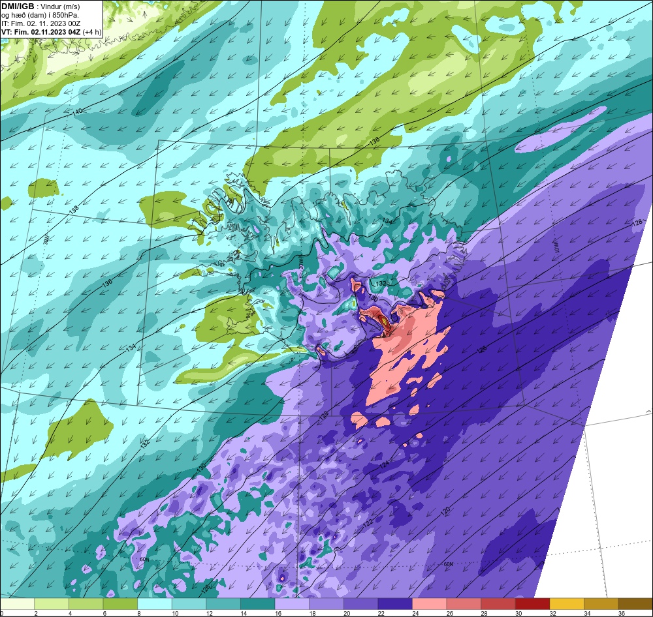Pick the 18–20 m/s legend swatch
This screenshot has height=617, width=653.
326,604
